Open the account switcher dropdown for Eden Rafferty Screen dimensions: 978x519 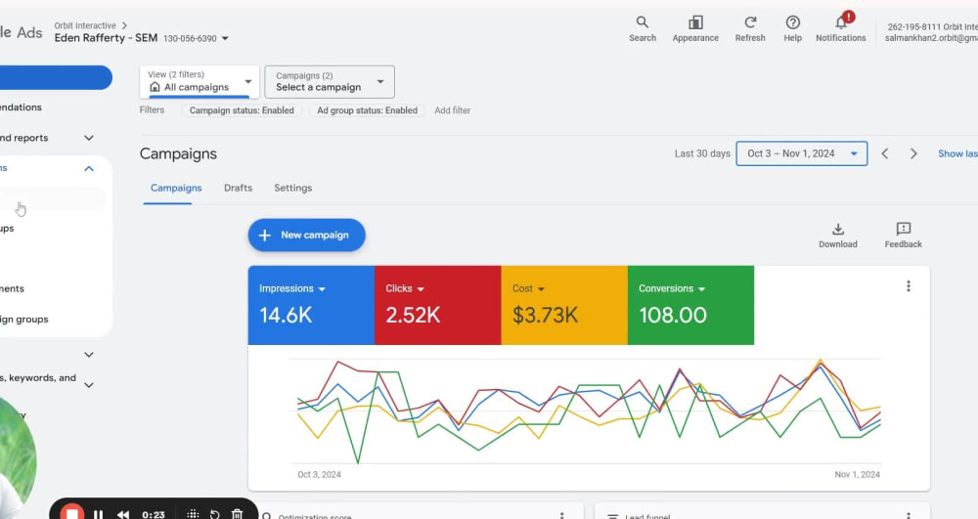pos(225,39)
